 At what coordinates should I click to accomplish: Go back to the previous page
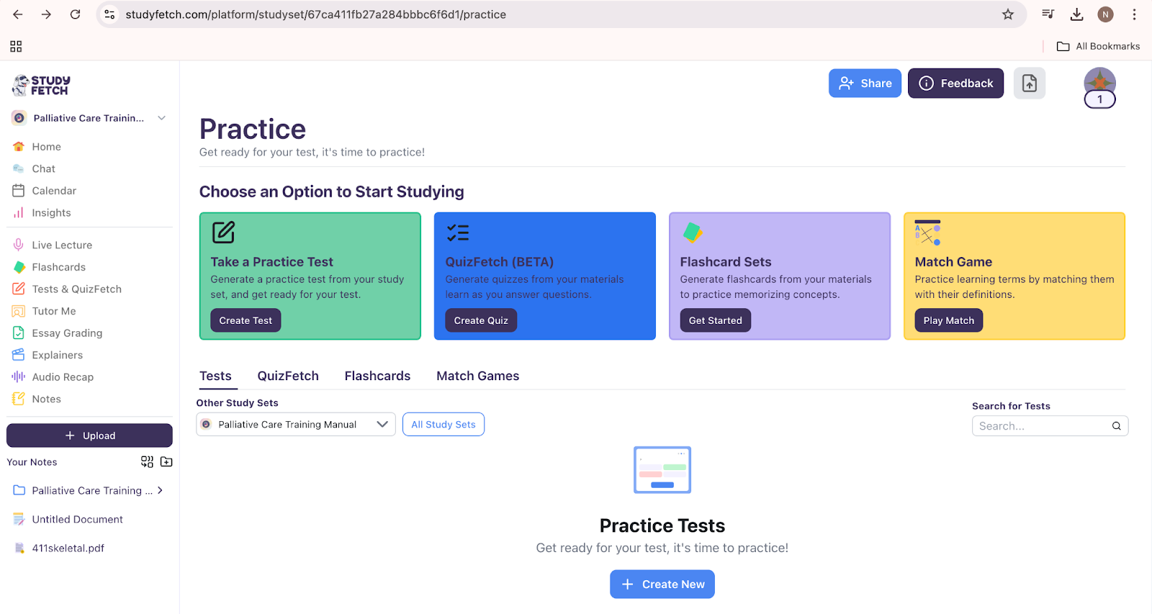point(18,14)
